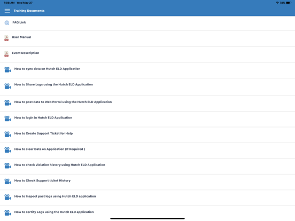
Task: Open the hamburger navigation menu
Action: click(x=7, y=11)
